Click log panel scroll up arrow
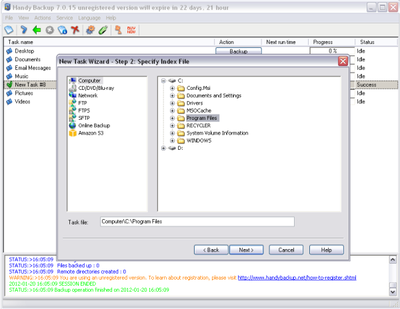400x309 pixels. [393, 260]
